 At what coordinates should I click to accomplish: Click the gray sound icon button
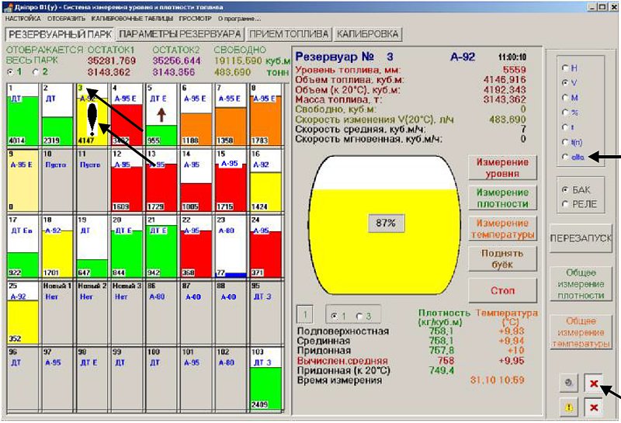coord(569,383)
